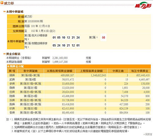The image size is (153, 136).
Task: Click the 普獎 winning count 884,904
Action: coord(124,112)
